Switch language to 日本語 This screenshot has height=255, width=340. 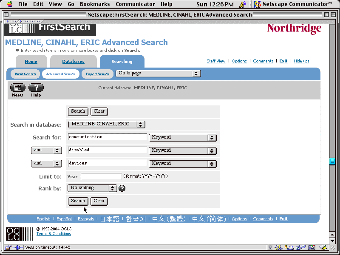[110, 219]
